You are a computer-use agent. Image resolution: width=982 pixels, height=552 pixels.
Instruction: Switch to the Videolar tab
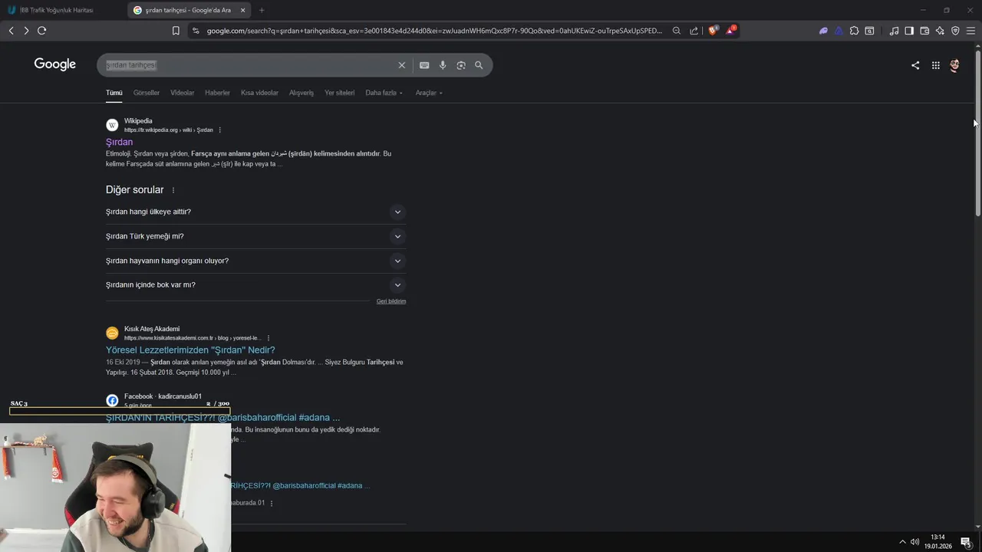click(x=183, y=93)
